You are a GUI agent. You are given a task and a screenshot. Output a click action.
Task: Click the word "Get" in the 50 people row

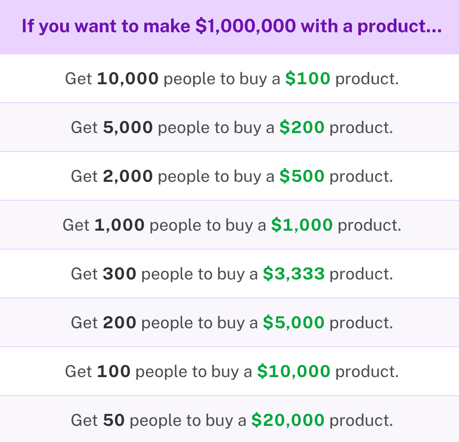[84, 420]
